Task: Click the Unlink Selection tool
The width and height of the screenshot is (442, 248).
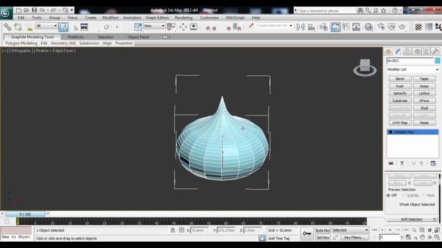Action: [x=18, y=27]
